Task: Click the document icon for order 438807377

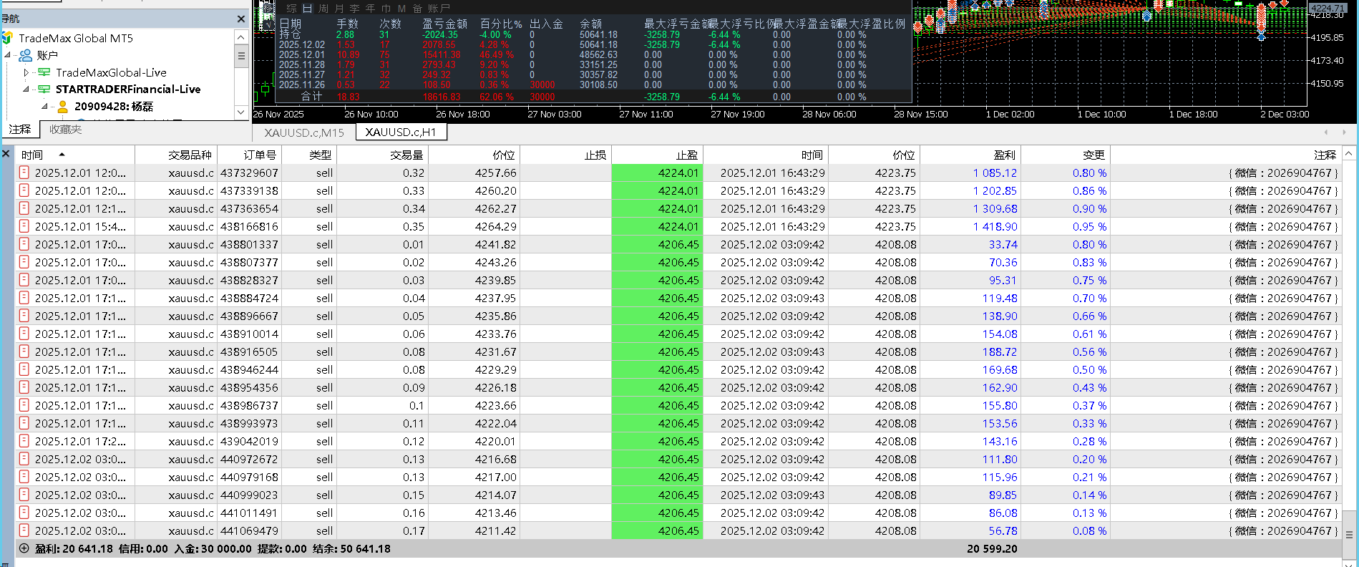Action: tap(24, 262)
